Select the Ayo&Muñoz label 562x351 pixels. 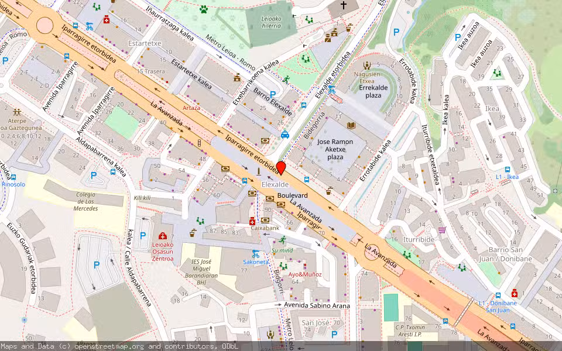point(305,274)
